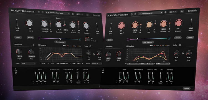The width and height of the screenshot is (208, 100).
Task: Click the Freeze button in Blackhole
Action: click(x=177, y=38)
